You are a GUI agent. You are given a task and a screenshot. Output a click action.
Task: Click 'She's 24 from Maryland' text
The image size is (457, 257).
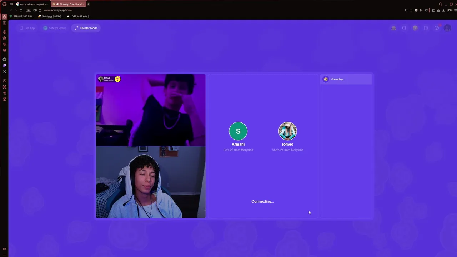coord(287,150)
